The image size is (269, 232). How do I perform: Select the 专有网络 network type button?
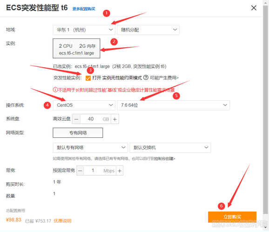point(78,133)
